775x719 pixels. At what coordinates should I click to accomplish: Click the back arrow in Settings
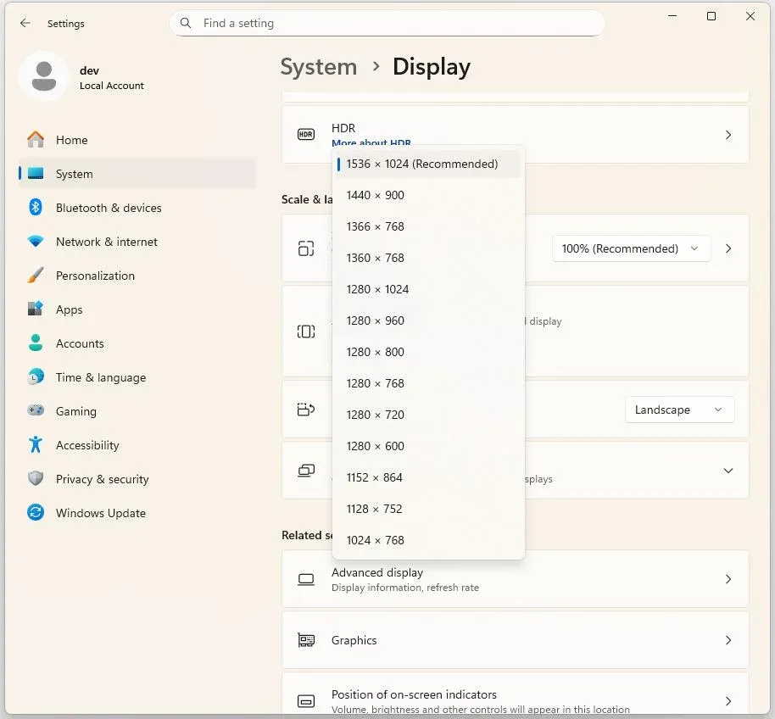(25, 23)
